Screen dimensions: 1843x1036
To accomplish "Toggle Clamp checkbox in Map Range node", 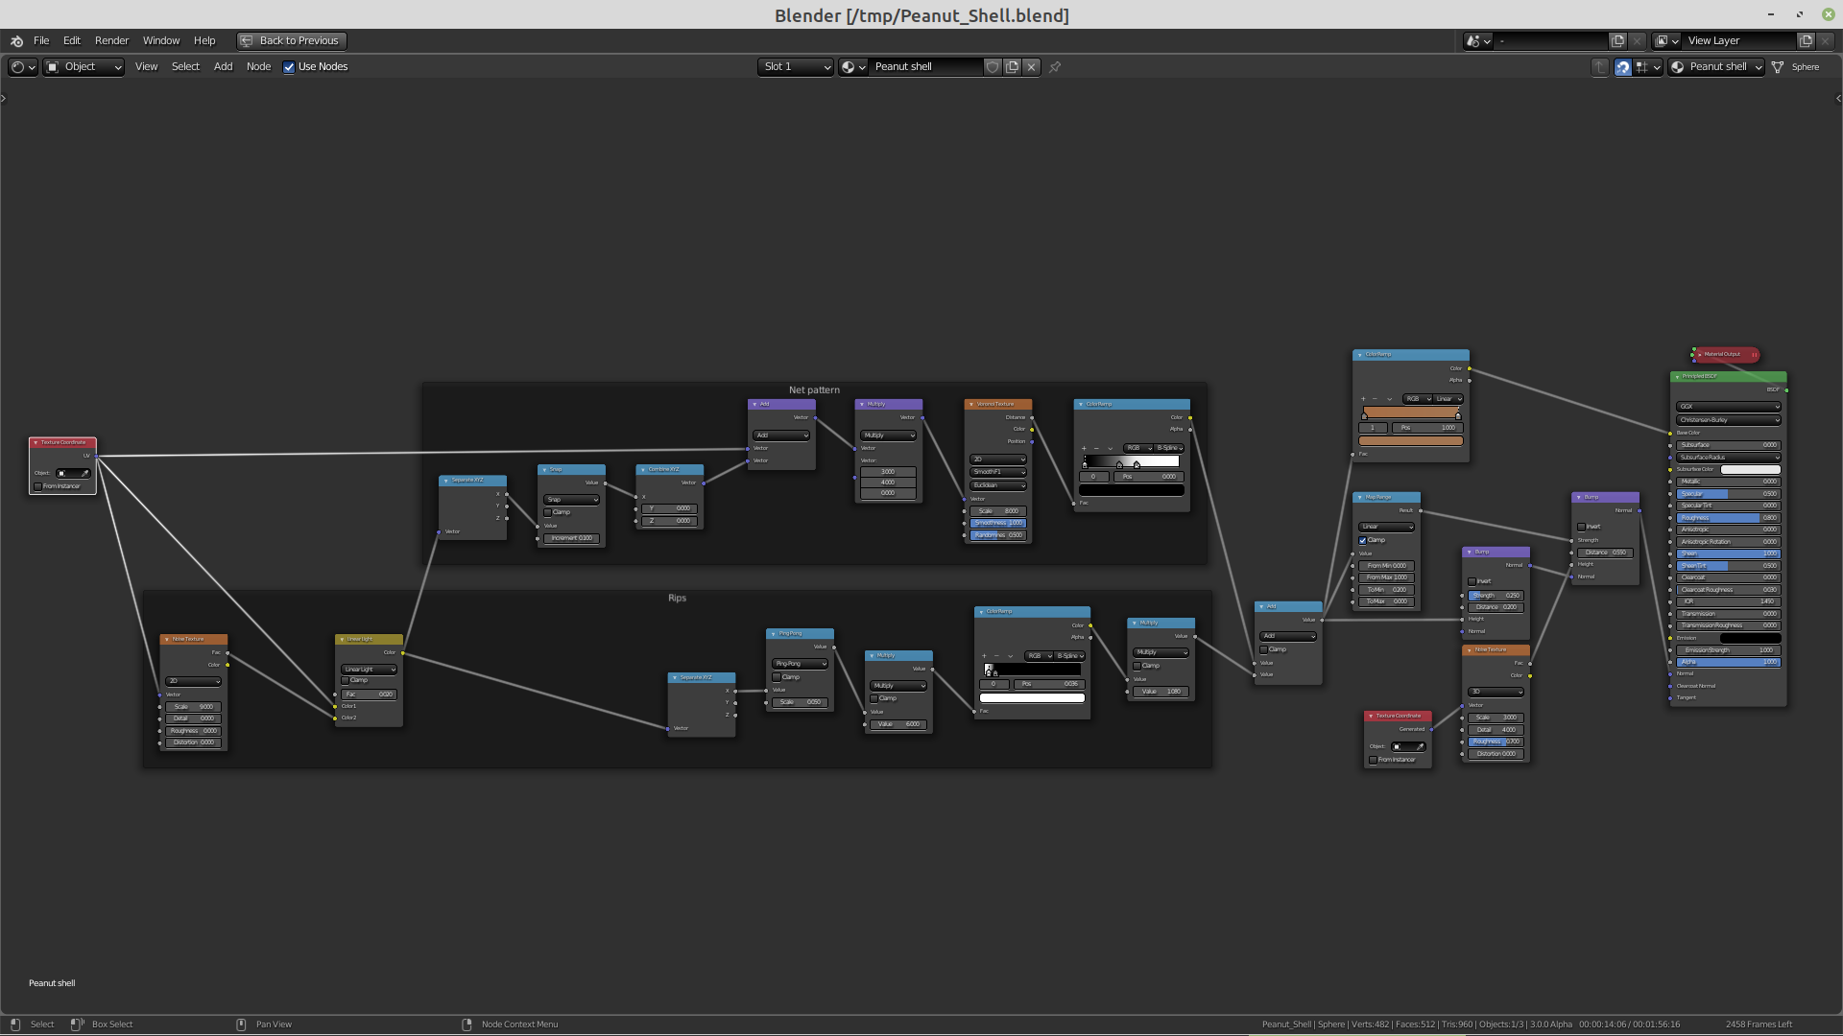I will click(x=1362, y=540).
